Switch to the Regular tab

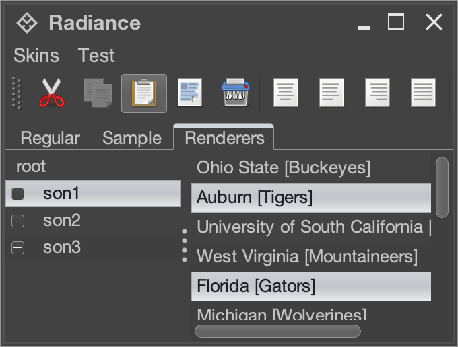coord(50,138)
